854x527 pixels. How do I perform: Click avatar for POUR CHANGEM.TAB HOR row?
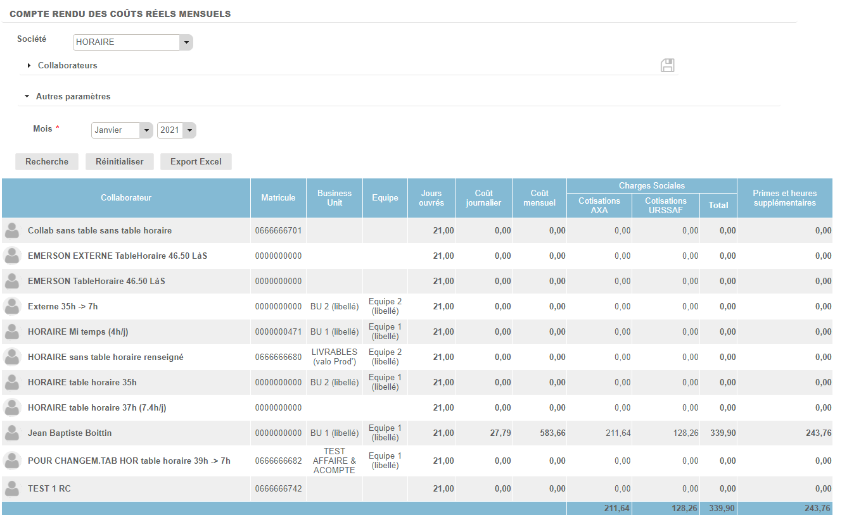(12, 461)
